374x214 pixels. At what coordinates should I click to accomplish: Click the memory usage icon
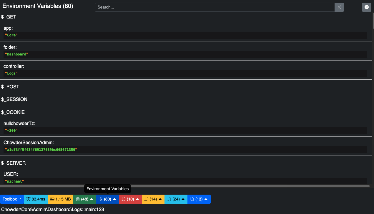[52, 199]
